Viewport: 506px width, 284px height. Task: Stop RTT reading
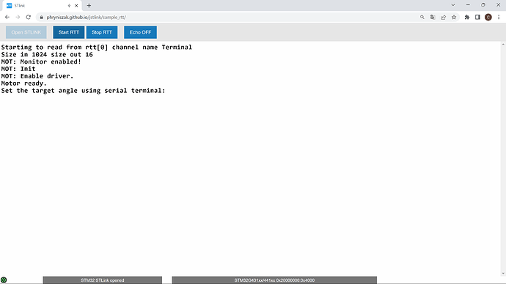tap(102, 32)
